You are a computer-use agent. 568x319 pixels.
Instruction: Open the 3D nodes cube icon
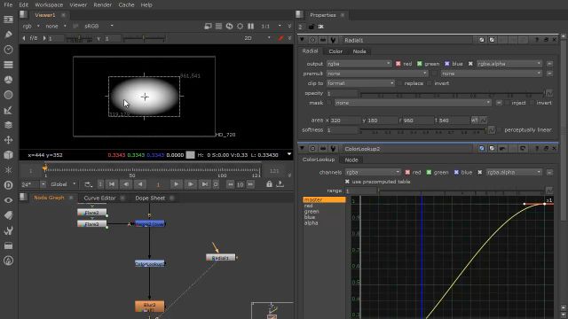pos(8,155)
